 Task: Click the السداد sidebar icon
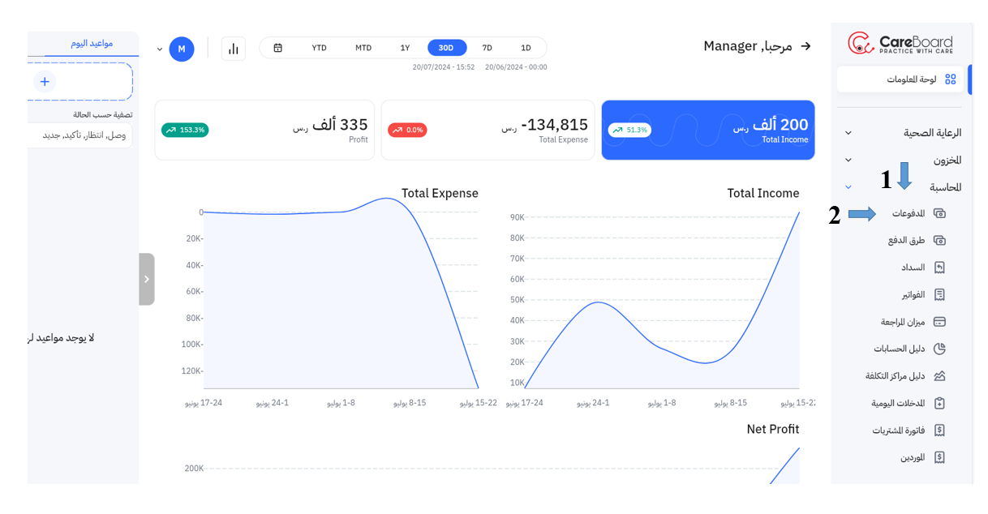pyautogui.click(x=939, y=268)
